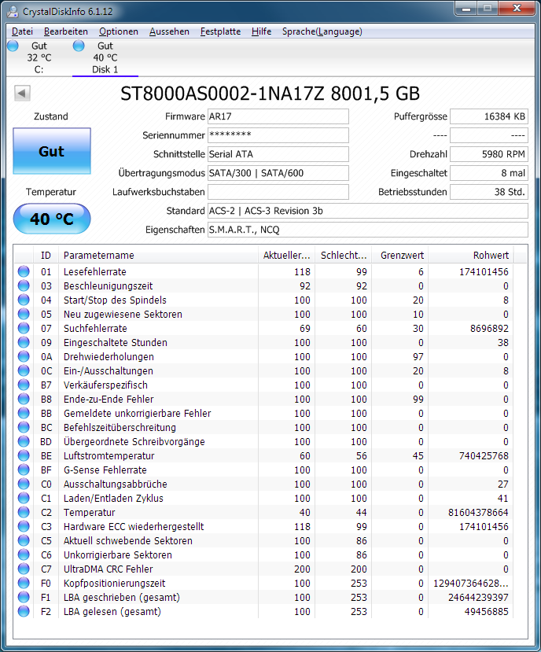This screenshot has width=541, height=652.
Task: Open the Aussehen menu
Action: click(169, 31)
